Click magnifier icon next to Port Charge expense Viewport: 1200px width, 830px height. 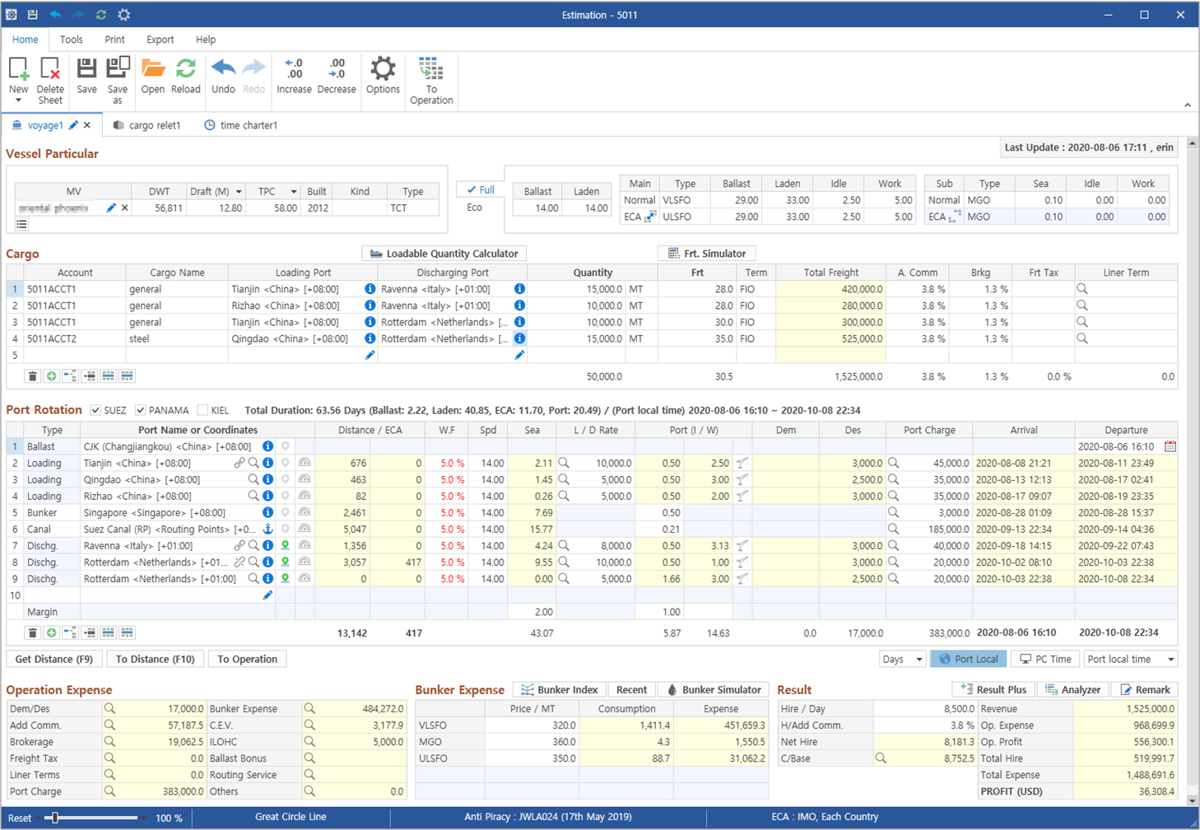coord(109,791)
